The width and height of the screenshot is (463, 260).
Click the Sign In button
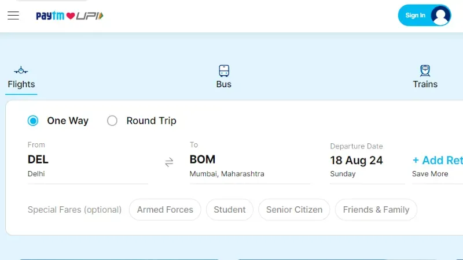point(415,16)
